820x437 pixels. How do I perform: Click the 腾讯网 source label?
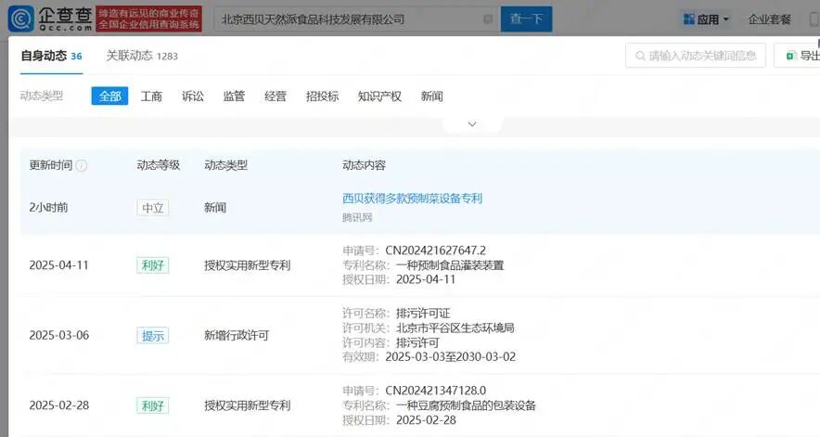coord(357,217)
